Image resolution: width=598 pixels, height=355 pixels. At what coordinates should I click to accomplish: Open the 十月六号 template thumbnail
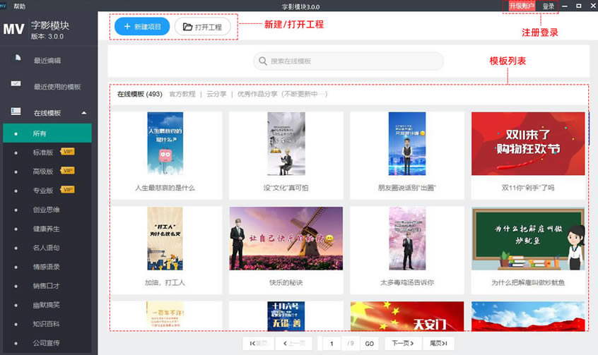tap(286, 315)
